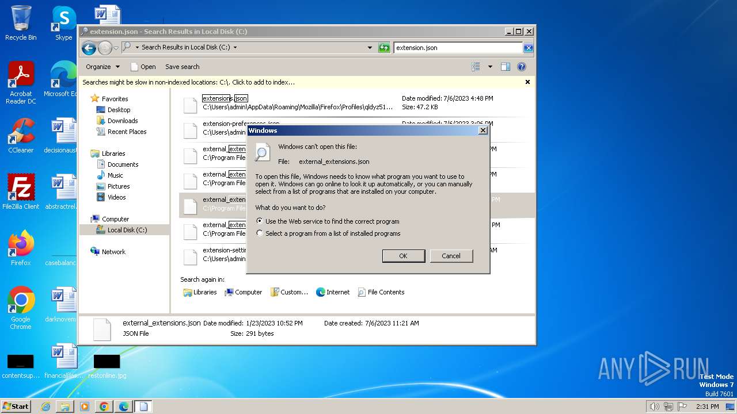Click the Open toolbar button

tap(143, 67)
